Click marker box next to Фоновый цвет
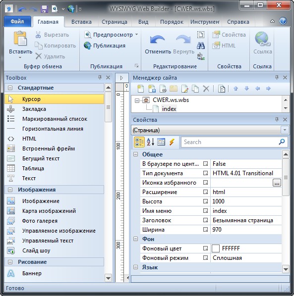This screenshot has height=296, width=294. (205, 248)
